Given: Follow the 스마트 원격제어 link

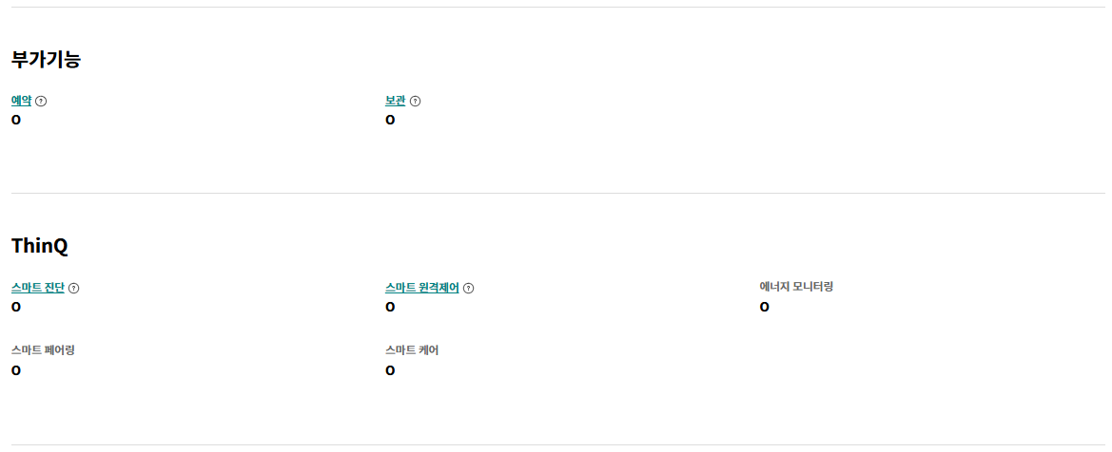Looking at the screenshot, I should [x=422, y=288].
